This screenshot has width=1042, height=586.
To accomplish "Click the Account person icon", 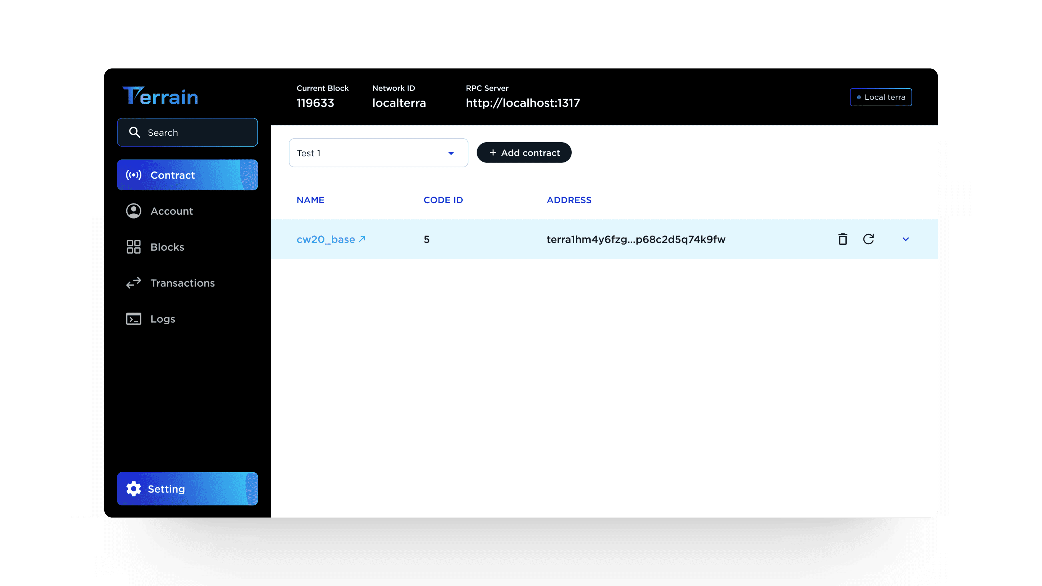I will point(133,211).
